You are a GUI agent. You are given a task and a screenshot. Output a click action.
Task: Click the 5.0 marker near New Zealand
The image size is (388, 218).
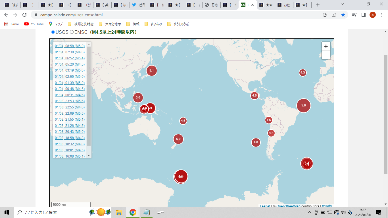coord(178,139)
